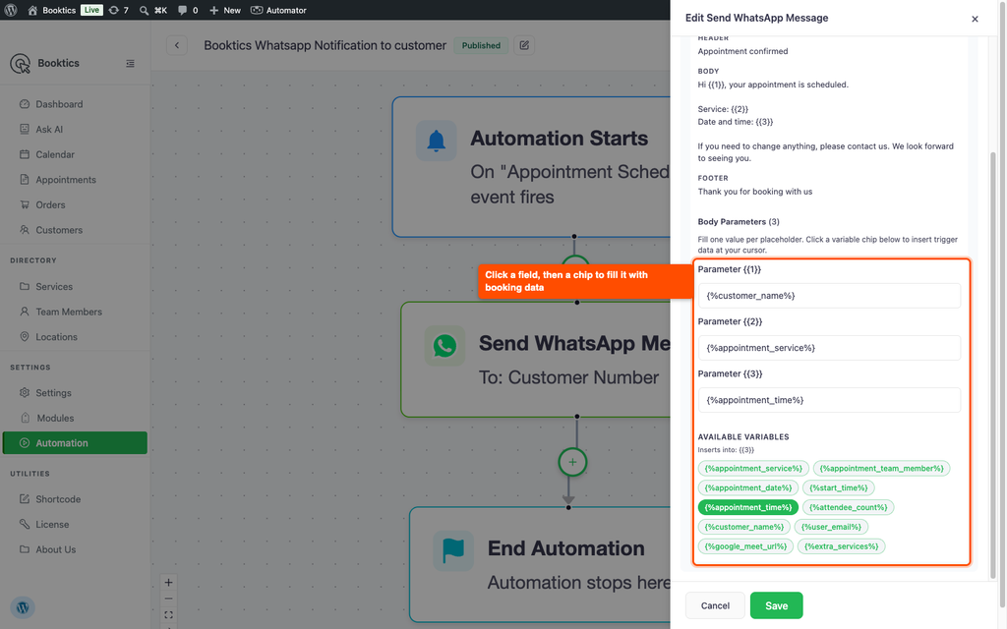1007x629 pixels.
Task: Click the Live badge
Action: pos(91,10)
